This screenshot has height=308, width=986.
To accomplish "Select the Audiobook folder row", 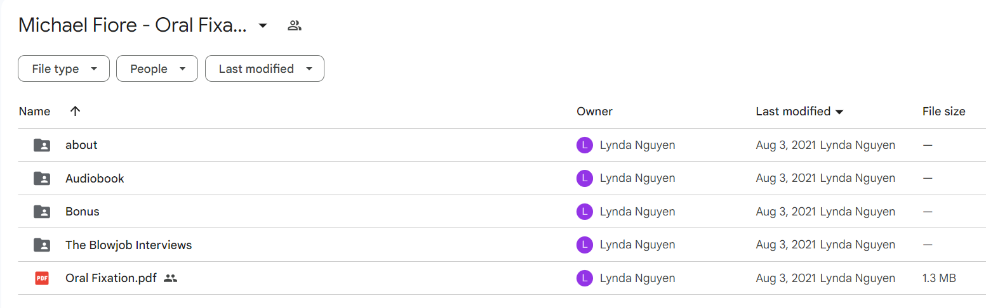I will tap(493, 178).
